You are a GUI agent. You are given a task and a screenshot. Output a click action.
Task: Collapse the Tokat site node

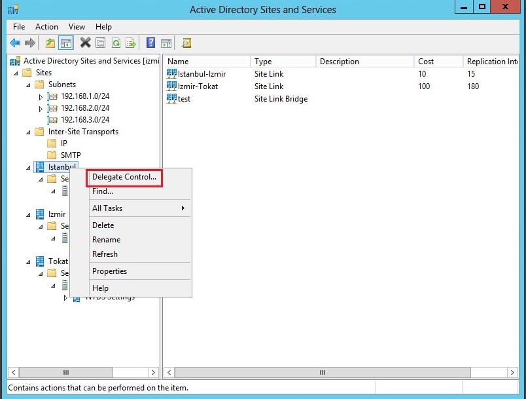click(28, 262)
